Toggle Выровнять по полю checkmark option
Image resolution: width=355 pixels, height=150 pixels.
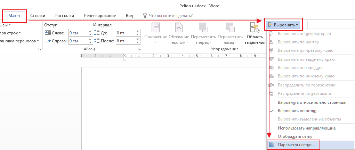point(297,111)
